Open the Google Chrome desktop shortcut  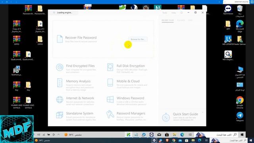(240, 102)
